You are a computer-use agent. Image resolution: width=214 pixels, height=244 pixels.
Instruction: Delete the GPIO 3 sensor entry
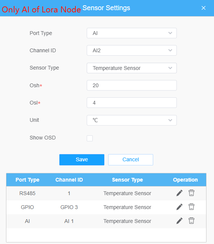pos(191,207)
